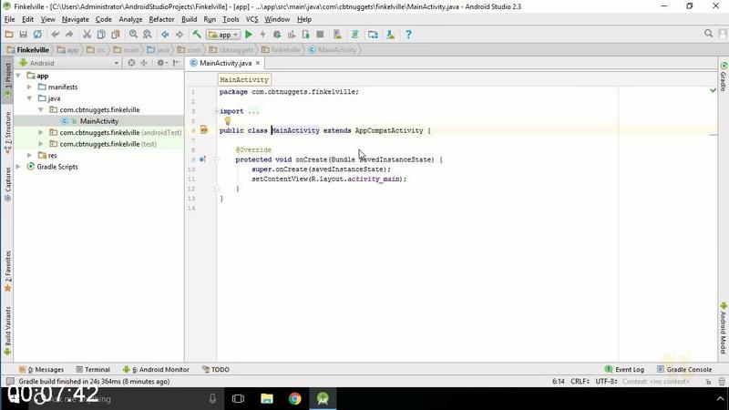
Task: Click the Apply Changes lightning icon
Action: [x=262, y=35]
